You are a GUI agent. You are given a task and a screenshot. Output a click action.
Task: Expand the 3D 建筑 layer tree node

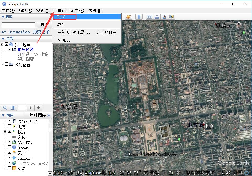tap(5, 142)
